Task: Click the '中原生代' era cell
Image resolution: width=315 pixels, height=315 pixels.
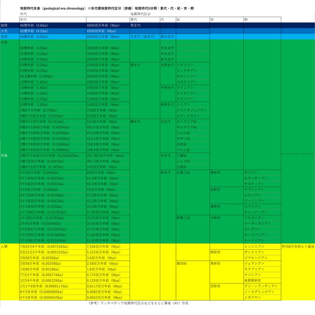Action: (x=168, y=88)
